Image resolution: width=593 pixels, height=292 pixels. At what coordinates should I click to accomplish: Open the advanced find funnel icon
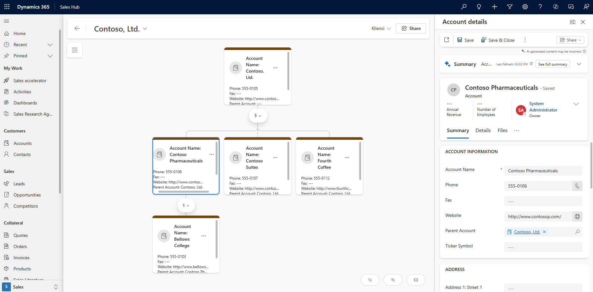point(510,7)
